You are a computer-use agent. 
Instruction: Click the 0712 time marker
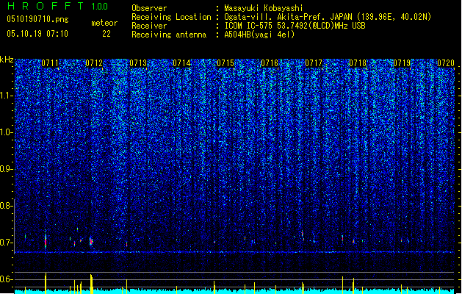click(x=94, y=62)
